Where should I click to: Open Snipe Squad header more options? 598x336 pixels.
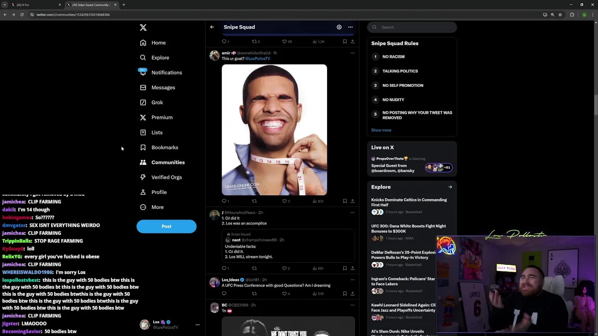click(x=350, y=27)
